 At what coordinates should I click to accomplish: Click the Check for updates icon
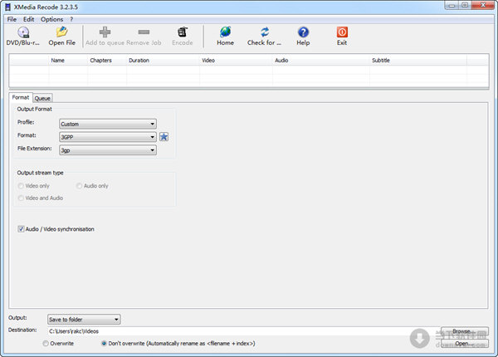coord(265,32)
